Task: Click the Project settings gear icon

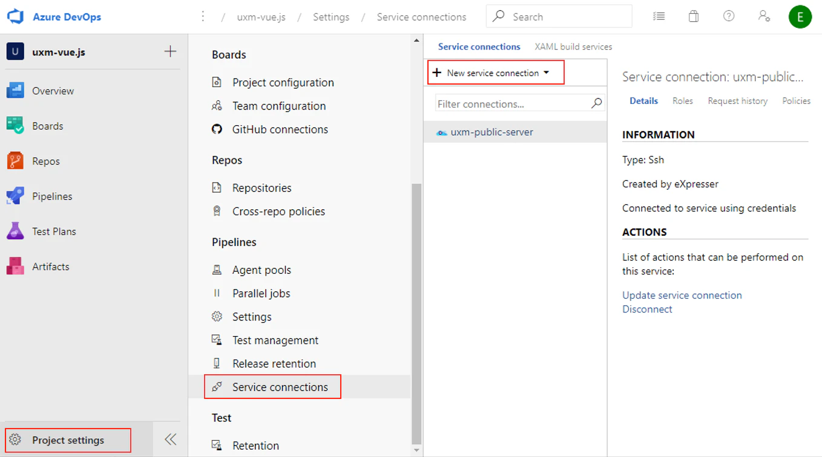Action: tap(15, 440)
